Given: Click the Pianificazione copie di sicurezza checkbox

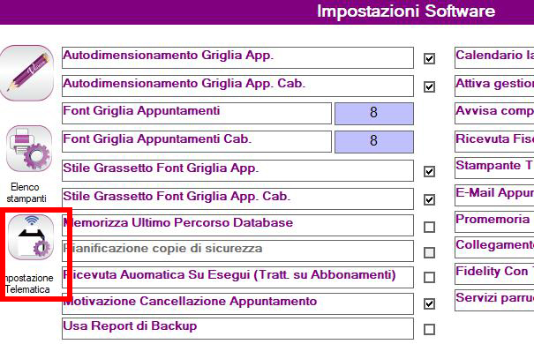Looking at the screenshot, I should pos(429,252).
